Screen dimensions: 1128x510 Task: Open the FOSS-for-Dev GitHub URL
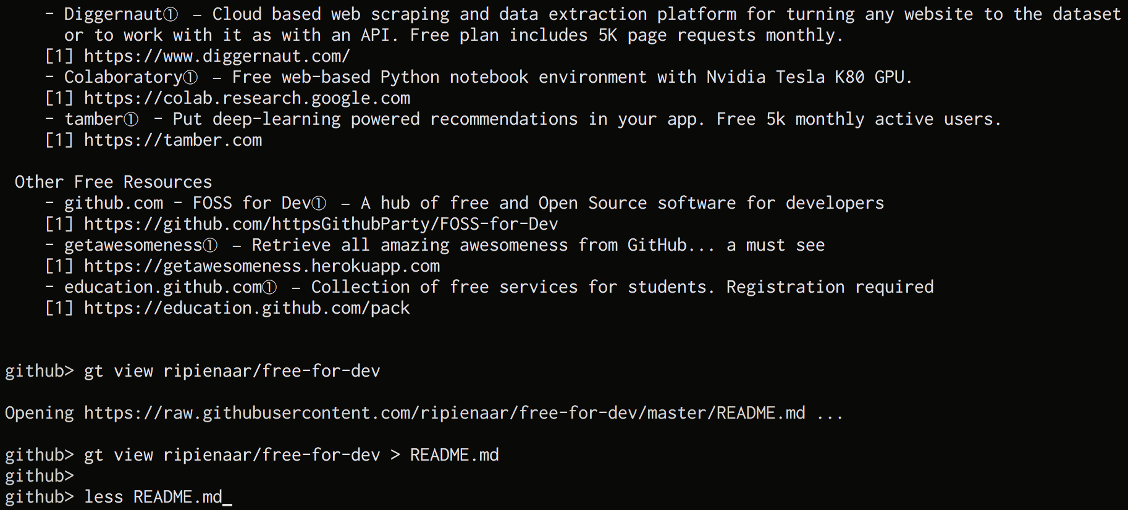(321, 224)
